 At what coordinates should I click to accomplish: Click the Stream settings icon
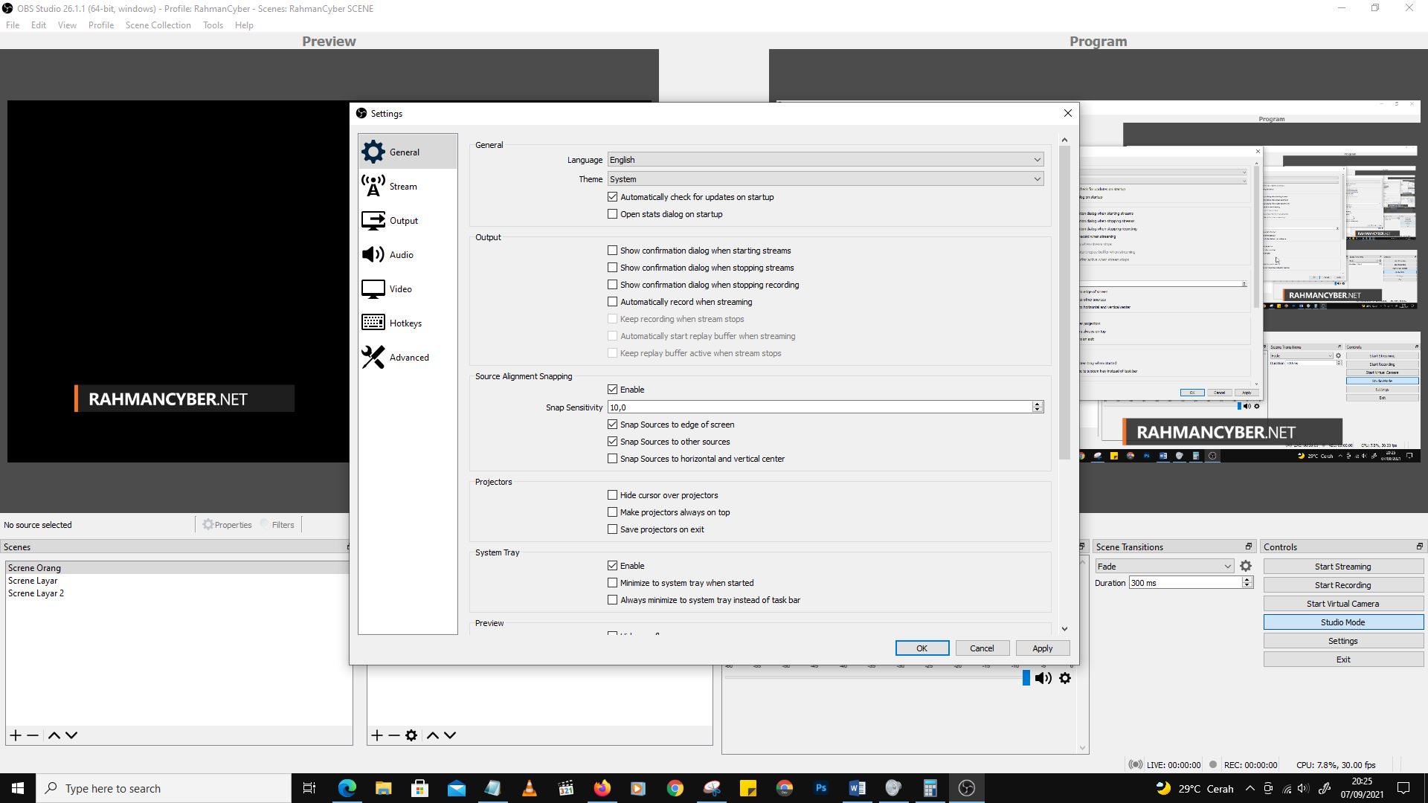point(373,185)
